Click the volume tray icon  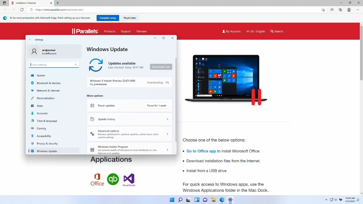(x=336, y=200)
